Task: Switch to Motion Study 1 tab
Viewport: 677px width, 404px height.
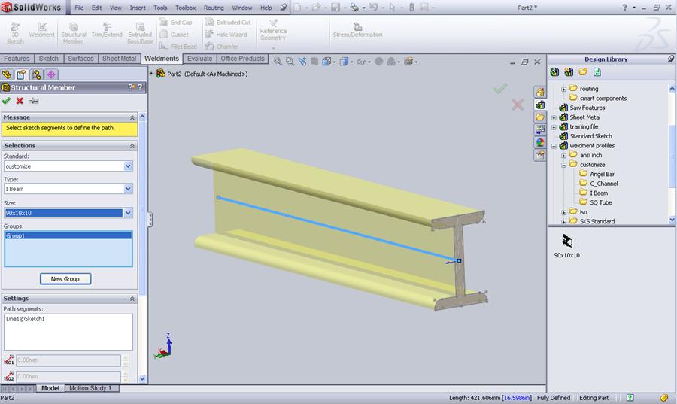Action: [x=91, y=388]
